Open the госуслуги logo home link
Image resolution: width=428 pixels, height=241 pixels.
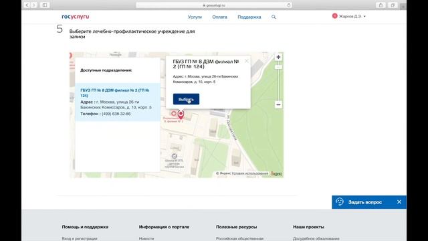[x=76, y=17]
